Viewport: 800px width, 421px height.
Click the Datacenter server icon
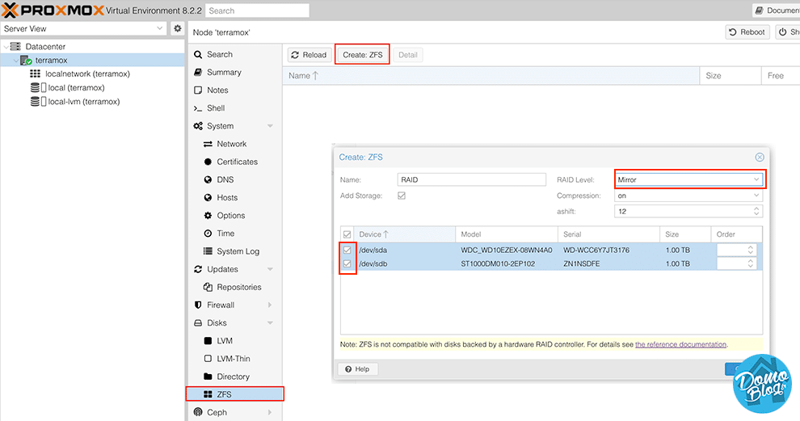(16, 46)
